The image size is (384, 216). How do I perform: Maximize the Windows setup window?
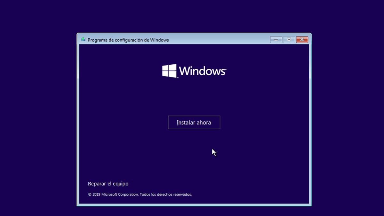click(x=289, y=40)
